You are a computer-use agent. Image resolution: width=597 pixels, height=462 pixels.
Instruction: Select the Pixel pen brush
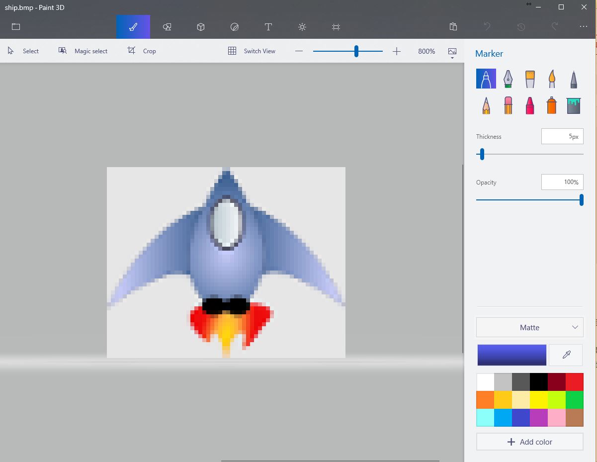(x=573, y=78)
